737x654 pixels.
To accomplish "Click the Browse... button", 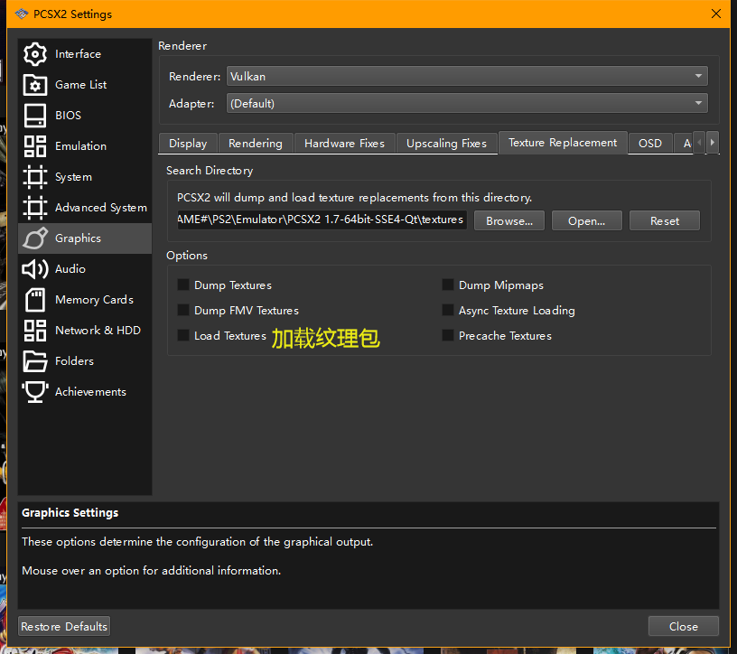I will [509, 221].
